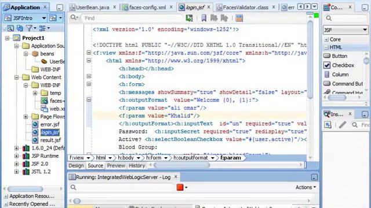Screen dimensions: 371x208
Task: Click the refresh icon in Application panel
Action: pyautogui.click(x=20, y=28)
